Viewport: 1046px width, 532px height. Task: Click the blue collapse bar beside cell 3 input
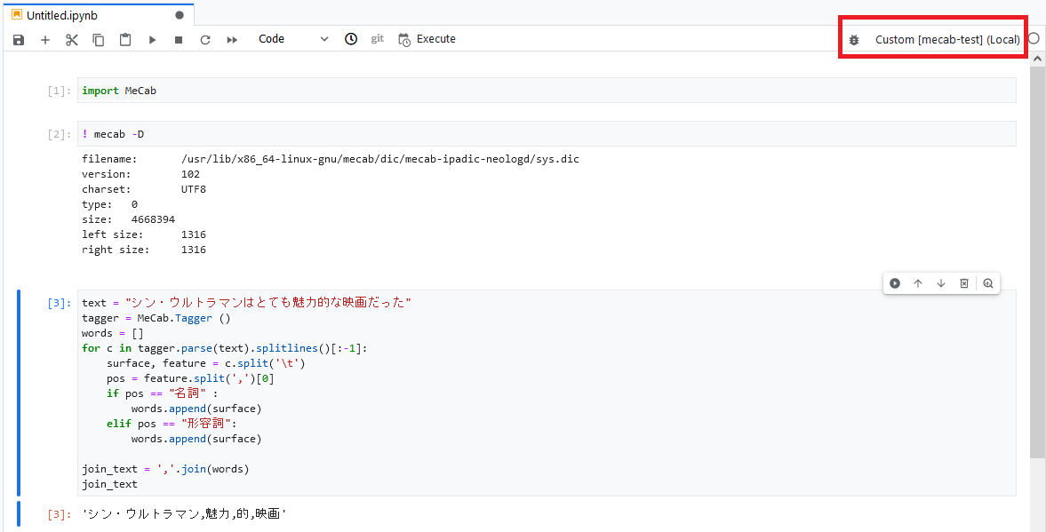(19, 393)
